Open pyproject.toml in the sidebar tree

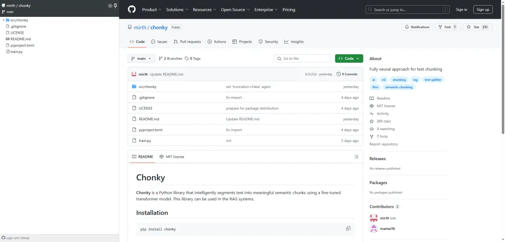(22, 45)
